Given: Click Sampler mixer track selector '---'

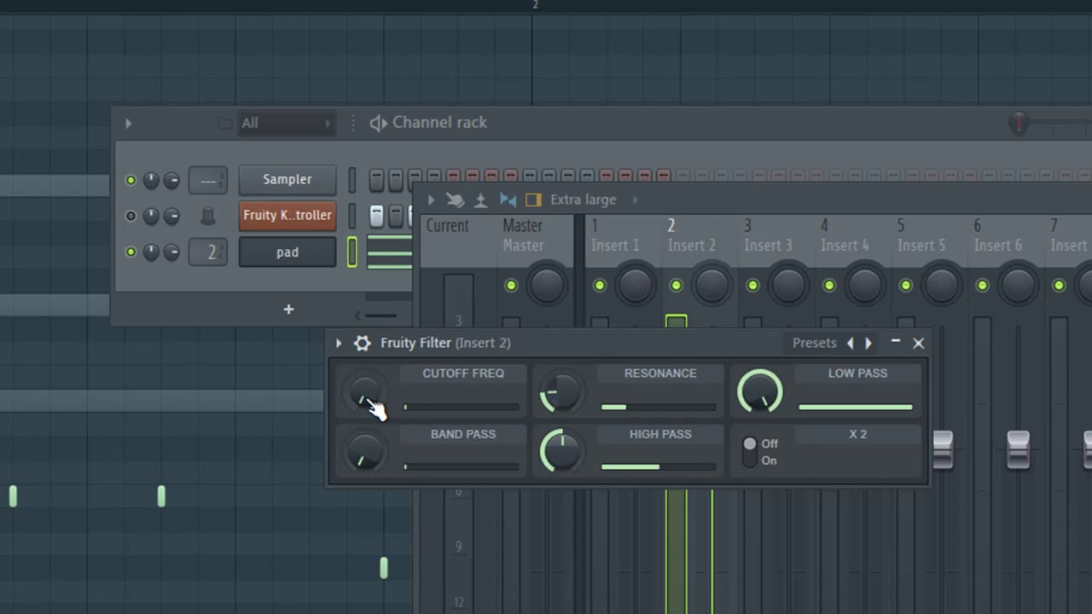Looking at the screenshot, I should (x=208, y=180).
